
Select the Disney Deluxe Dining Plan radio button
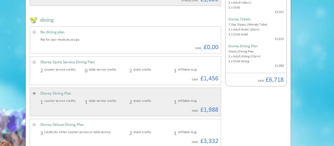pyautogui.click(x=34, y=125)
